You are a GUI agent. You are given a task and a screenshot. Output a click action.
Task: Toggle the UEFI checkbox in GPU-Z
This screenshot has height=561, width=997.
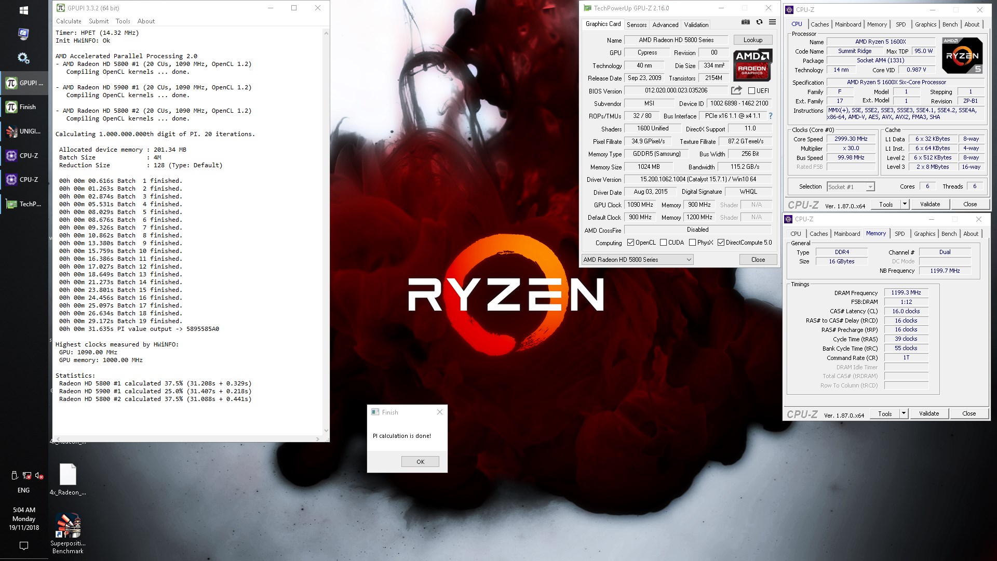(x=751, y=91)
